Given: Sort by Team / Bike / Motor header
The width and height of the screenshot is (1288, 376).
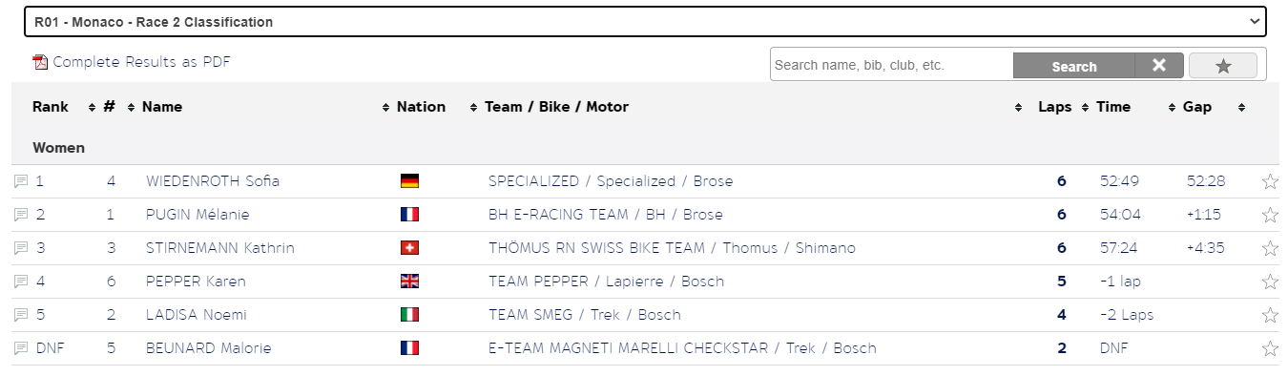Looking at the screenshot, I should point(556,107).
